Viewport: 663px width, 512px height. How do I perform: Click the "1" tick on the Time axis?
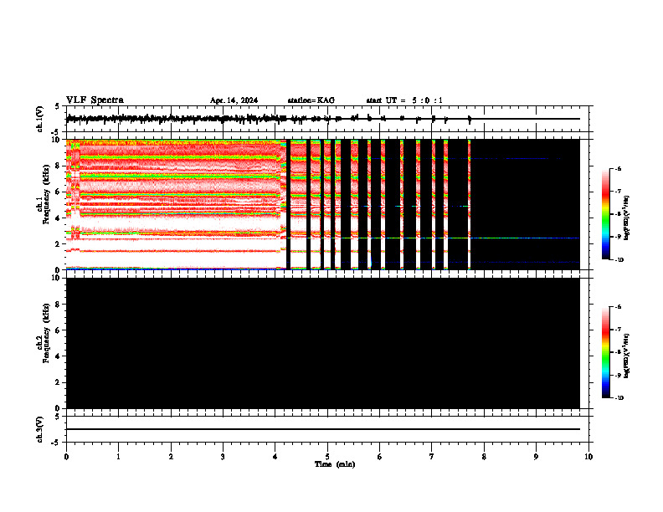tap(118, 457)
